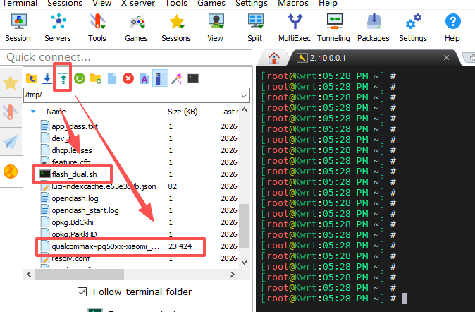The height and width of the screenshot is (312, 475).
Task: Select the qualcommax-ipq50xx-xiaomi firmware file
Action: [105, 246]
